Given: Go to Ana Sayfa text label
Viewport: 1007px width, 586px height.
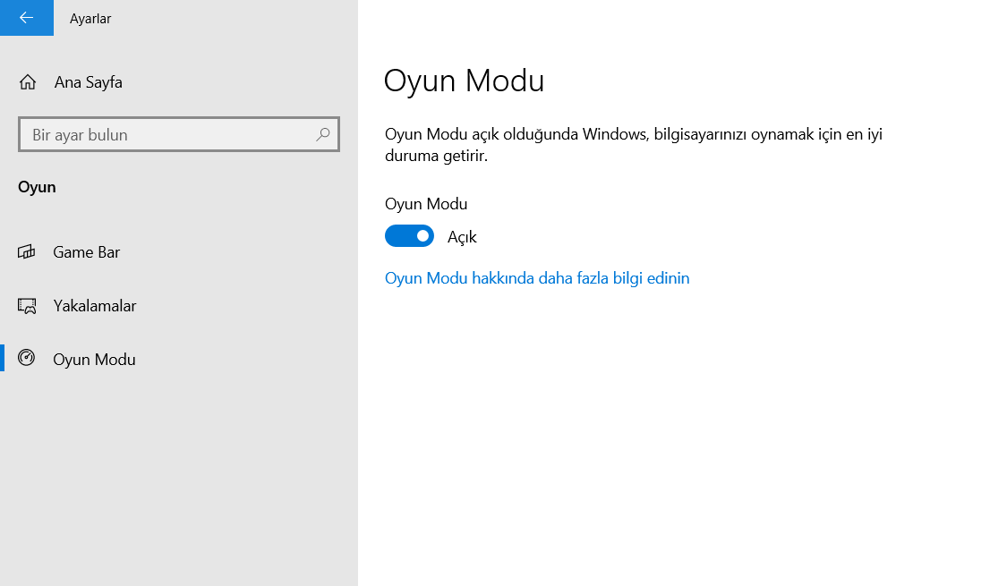Looking at the screenshot, I should coord(88,82).
